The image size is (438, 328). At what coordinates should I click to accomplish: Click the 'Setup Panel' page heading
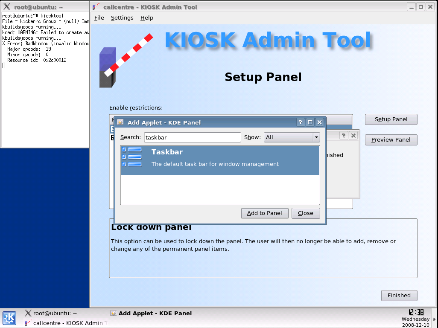[x=263, y=77]
